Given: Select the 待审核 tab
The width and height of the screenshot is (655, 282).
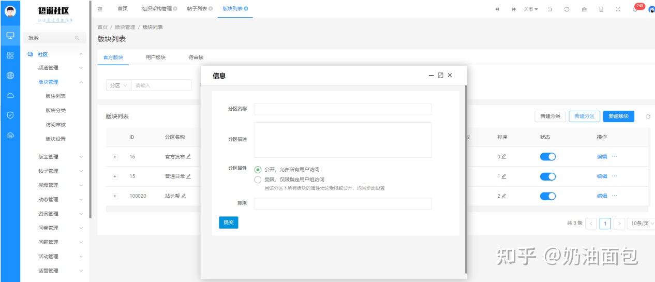Looking at the screenshot, I should (196, 57).
